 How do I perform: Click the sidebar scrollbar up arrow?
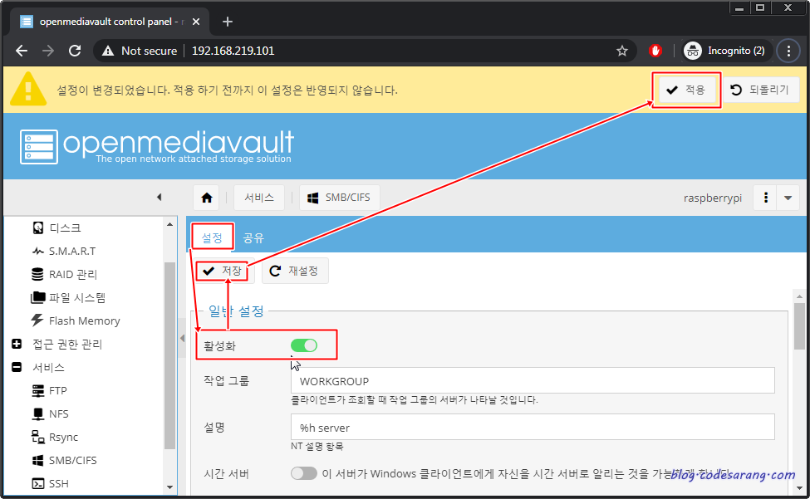coord(170,224)
